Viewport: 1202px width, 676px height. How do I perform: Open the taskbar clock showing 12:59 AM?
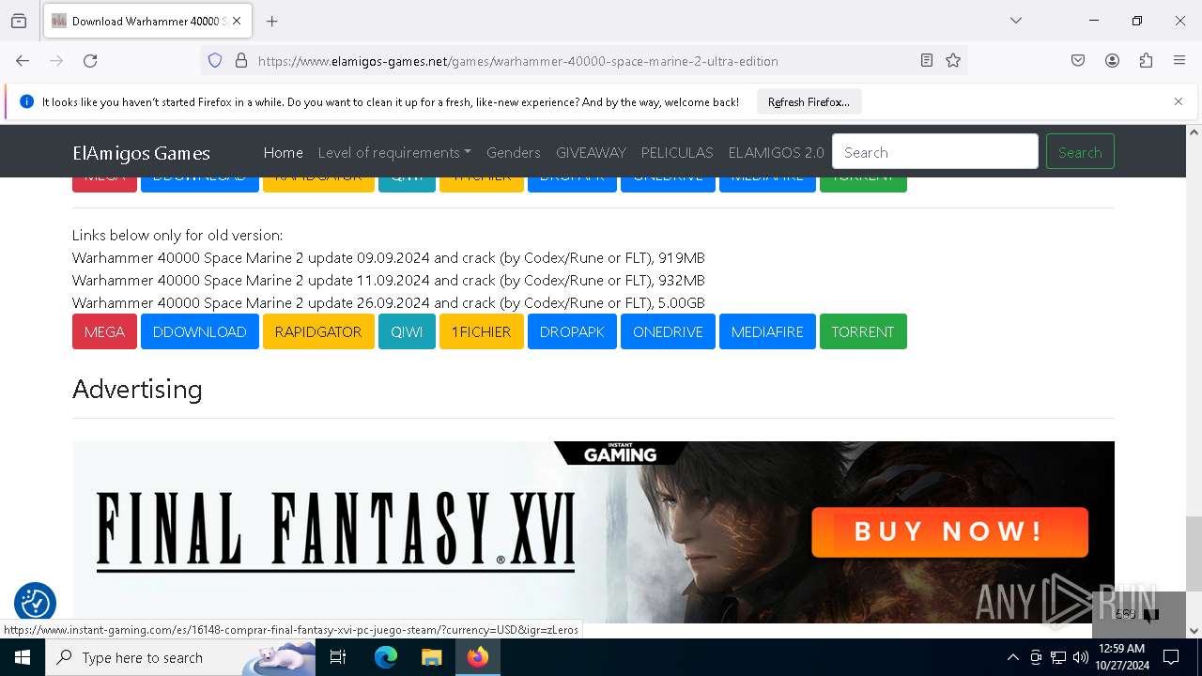click(1122, 657)
